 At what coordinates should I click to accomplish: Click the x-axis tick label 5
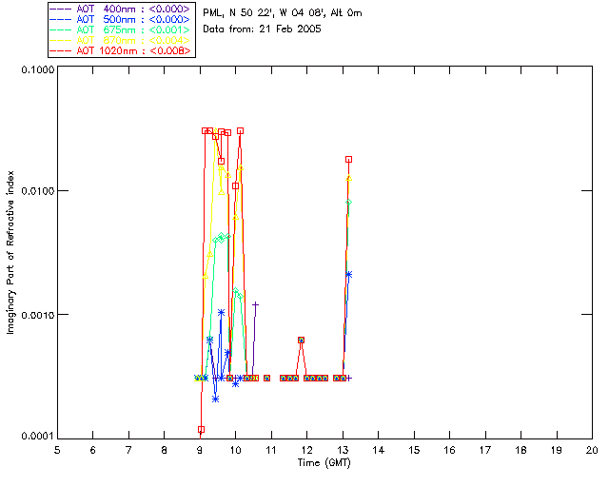point(57,451)
